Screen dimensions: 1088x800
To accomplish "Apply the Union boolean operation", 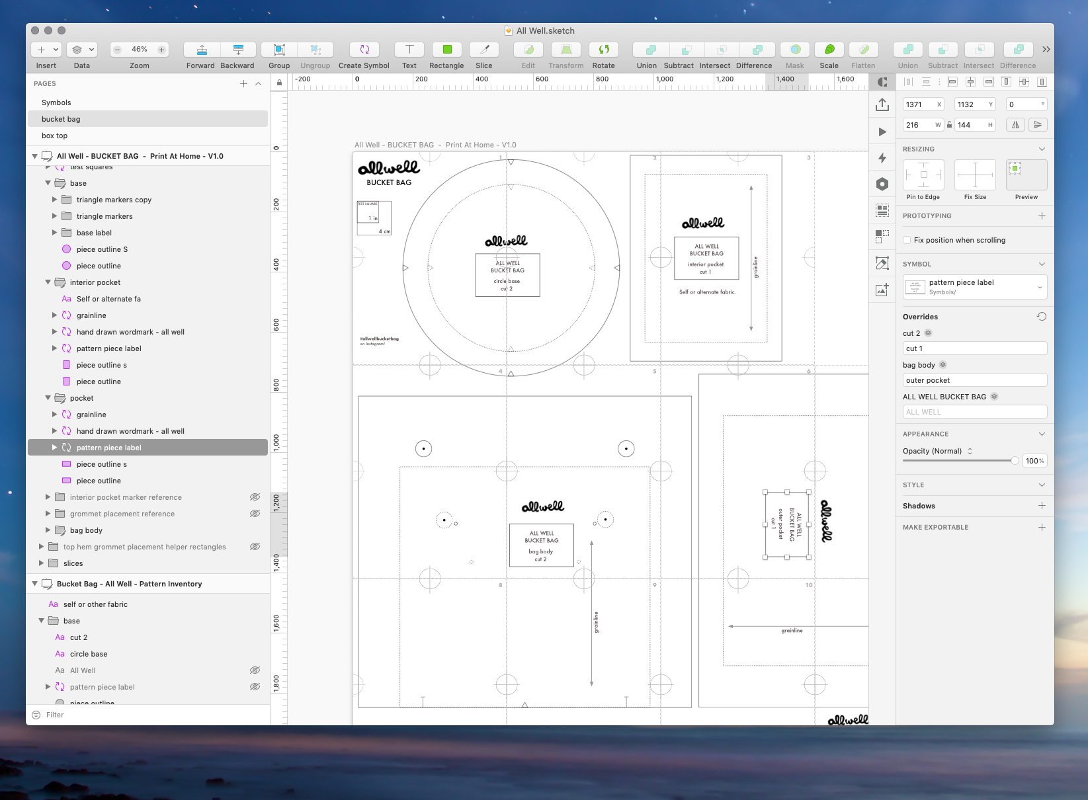I will tap(650, 50).
